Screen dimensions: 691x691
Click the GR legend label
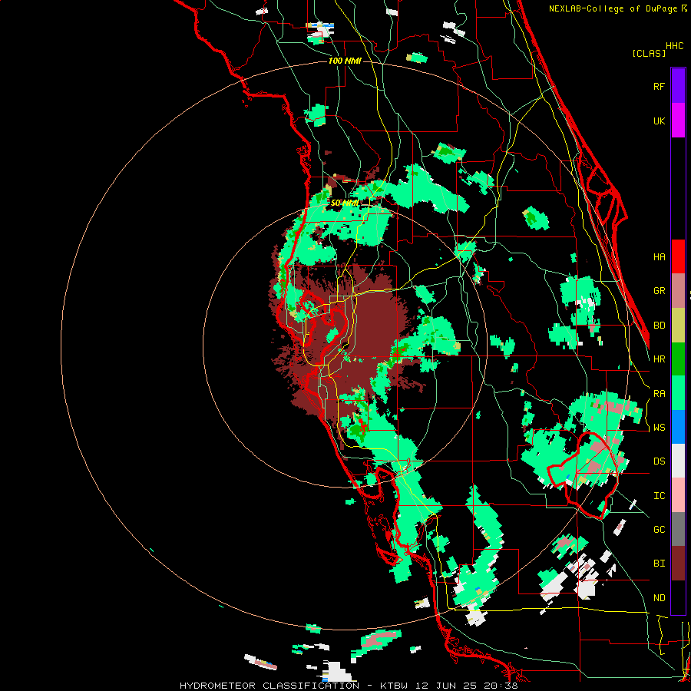point(659,291)
